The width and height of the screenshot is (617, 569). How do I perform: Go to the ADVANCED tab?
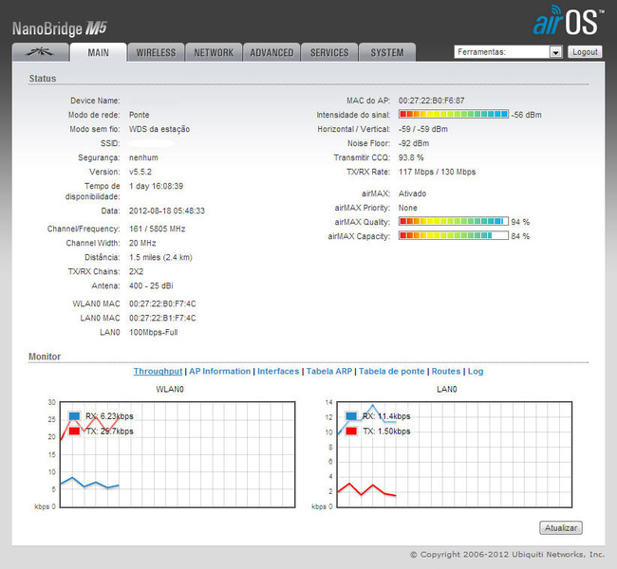(271, 52)
